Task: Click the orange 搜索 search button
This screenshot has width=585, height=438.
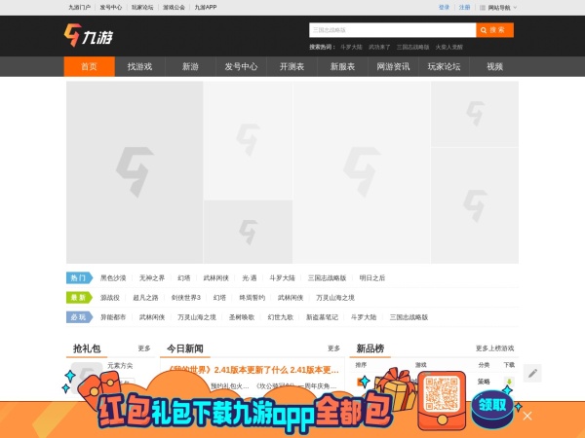Action: 494,30
